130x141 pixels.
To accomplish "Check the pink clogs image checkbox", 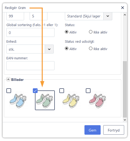I will [88, 91].
